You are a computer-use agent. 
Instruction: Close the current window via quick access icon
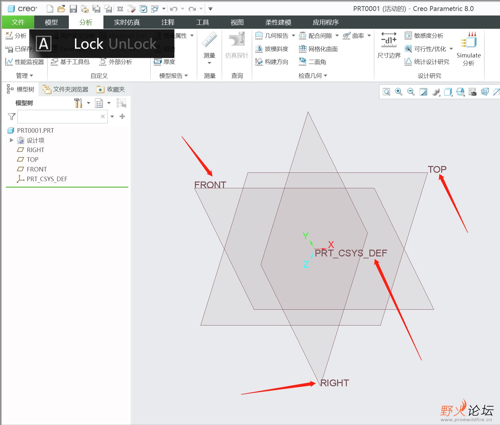point(120,9)
